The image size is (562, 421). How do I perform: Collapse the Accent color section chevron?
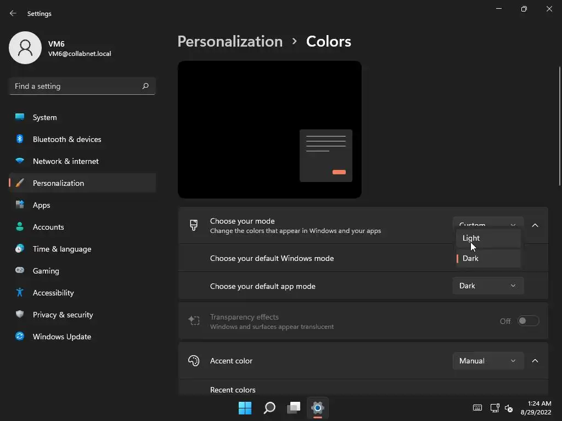[x=535, y=361]
